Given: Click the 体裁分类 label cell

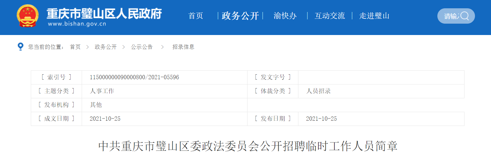Looking at the screenshot, I should coord(273,91).
